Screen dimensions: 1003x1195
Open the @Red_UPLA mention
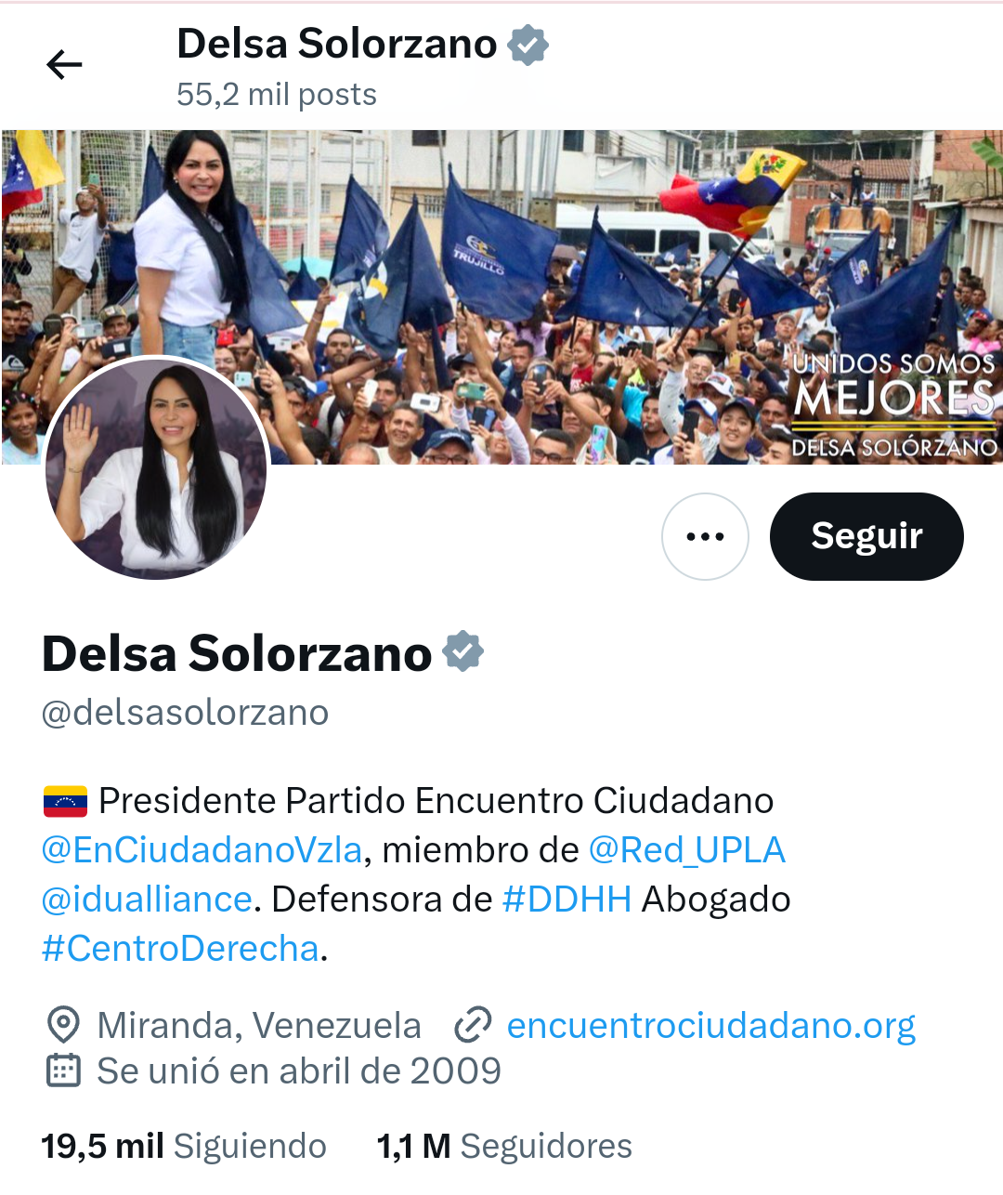(687, 849)
